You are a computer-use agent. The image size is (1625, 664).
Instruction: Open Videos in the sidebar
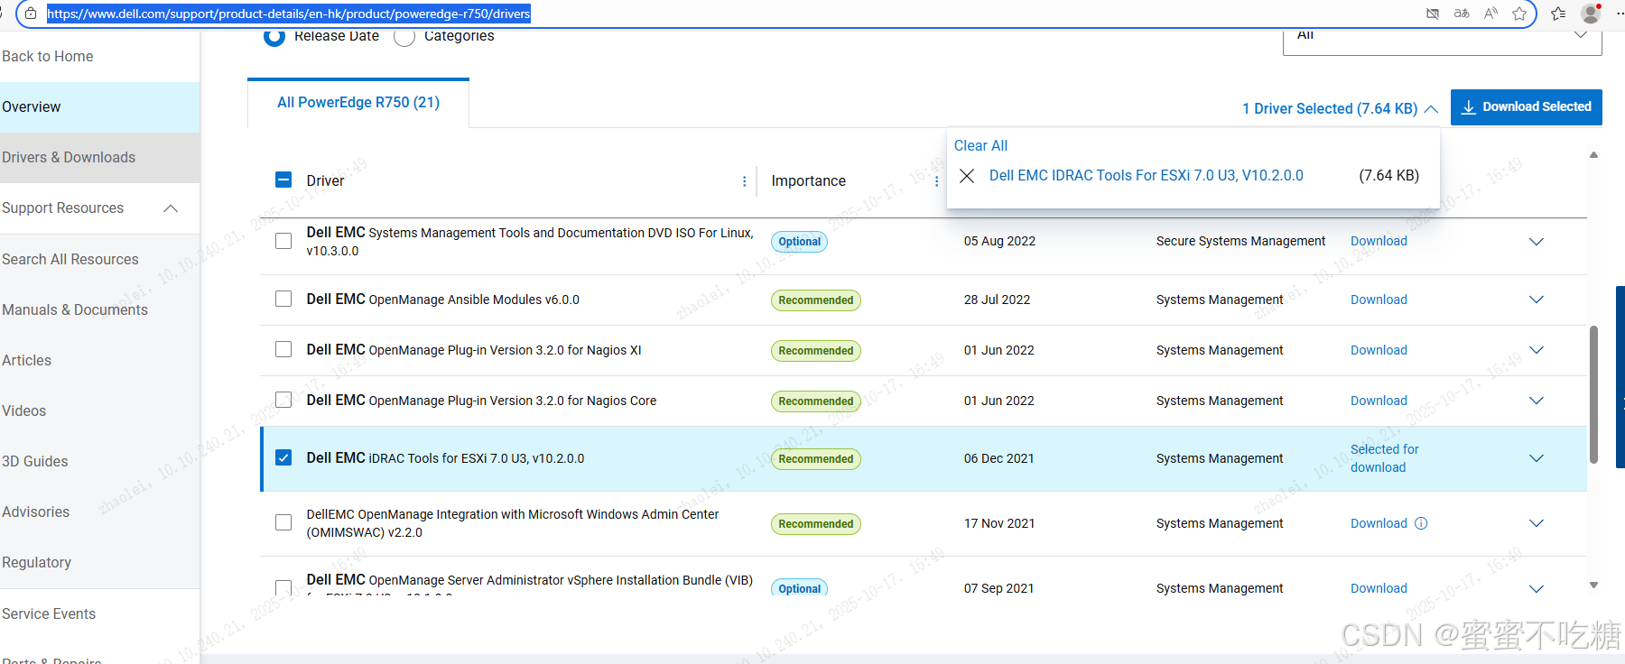(23, 410)
